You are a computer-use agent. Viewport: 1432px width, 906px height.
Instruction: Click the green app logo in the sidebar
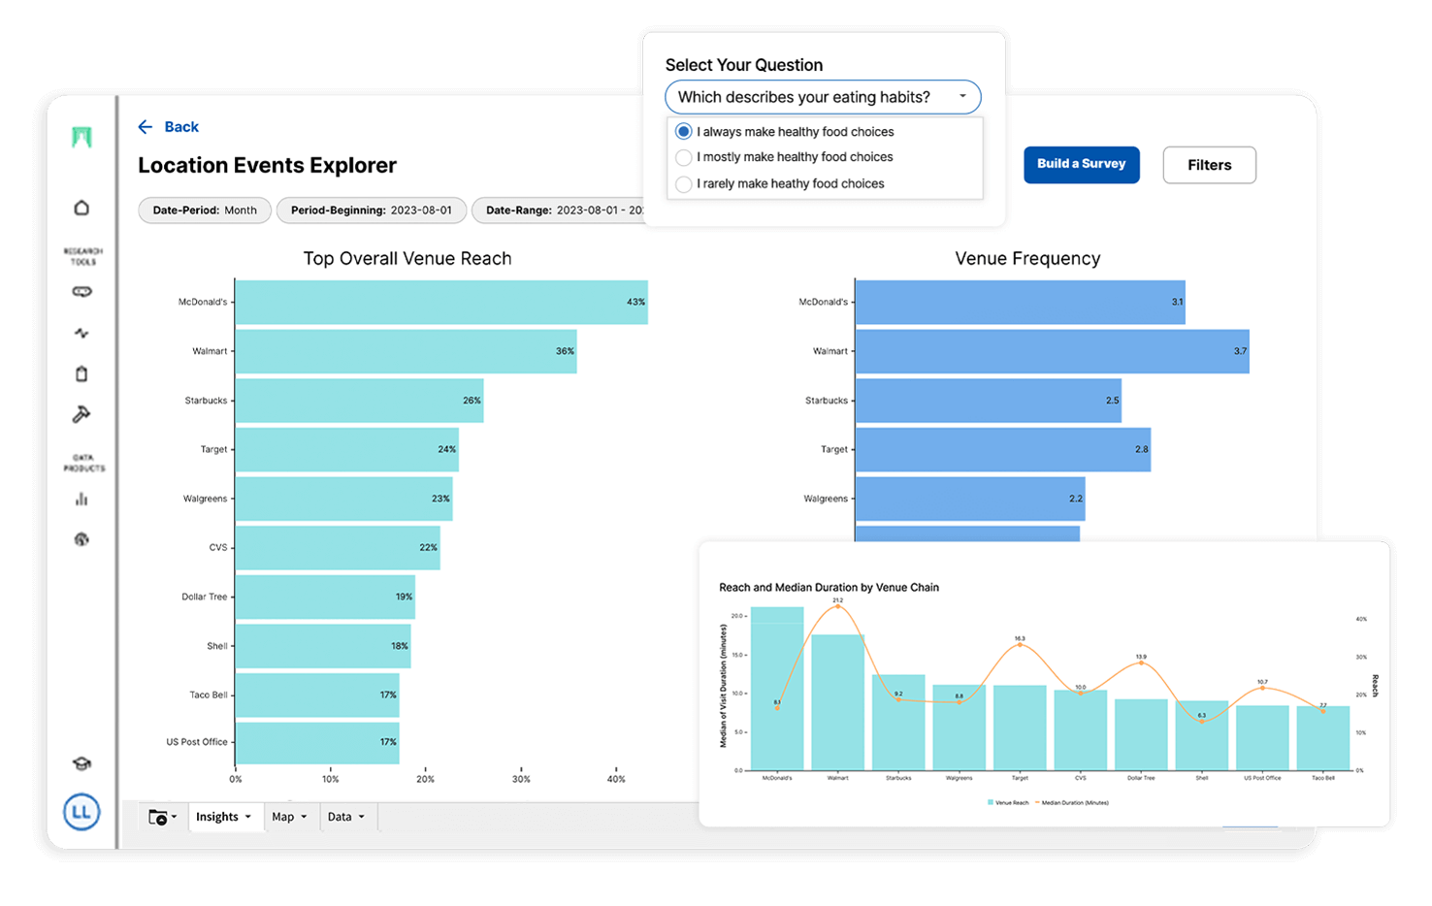pos(81,137)
